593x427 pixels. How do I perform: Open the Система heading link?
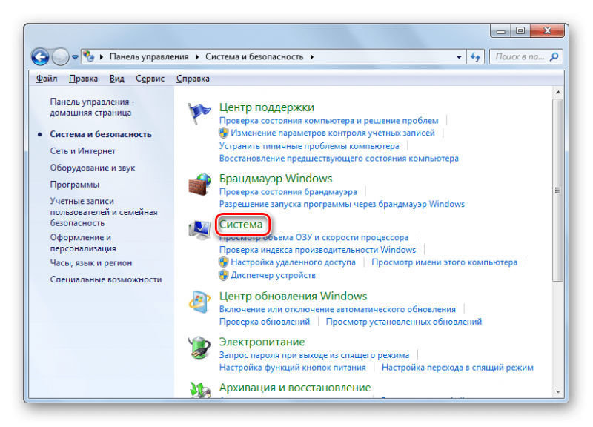(241, 225)
